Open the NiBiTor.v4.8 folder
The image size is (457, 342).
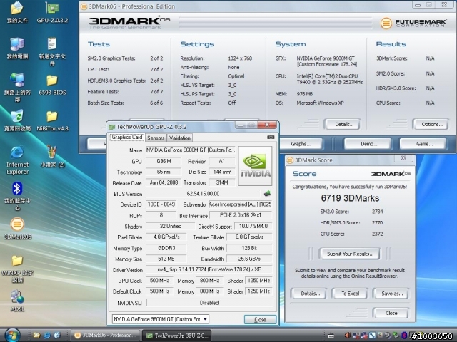(52, 121)
